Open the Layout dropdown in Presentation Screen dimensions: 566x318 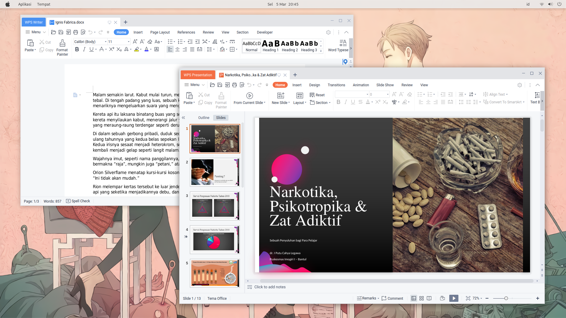[300, 102]
